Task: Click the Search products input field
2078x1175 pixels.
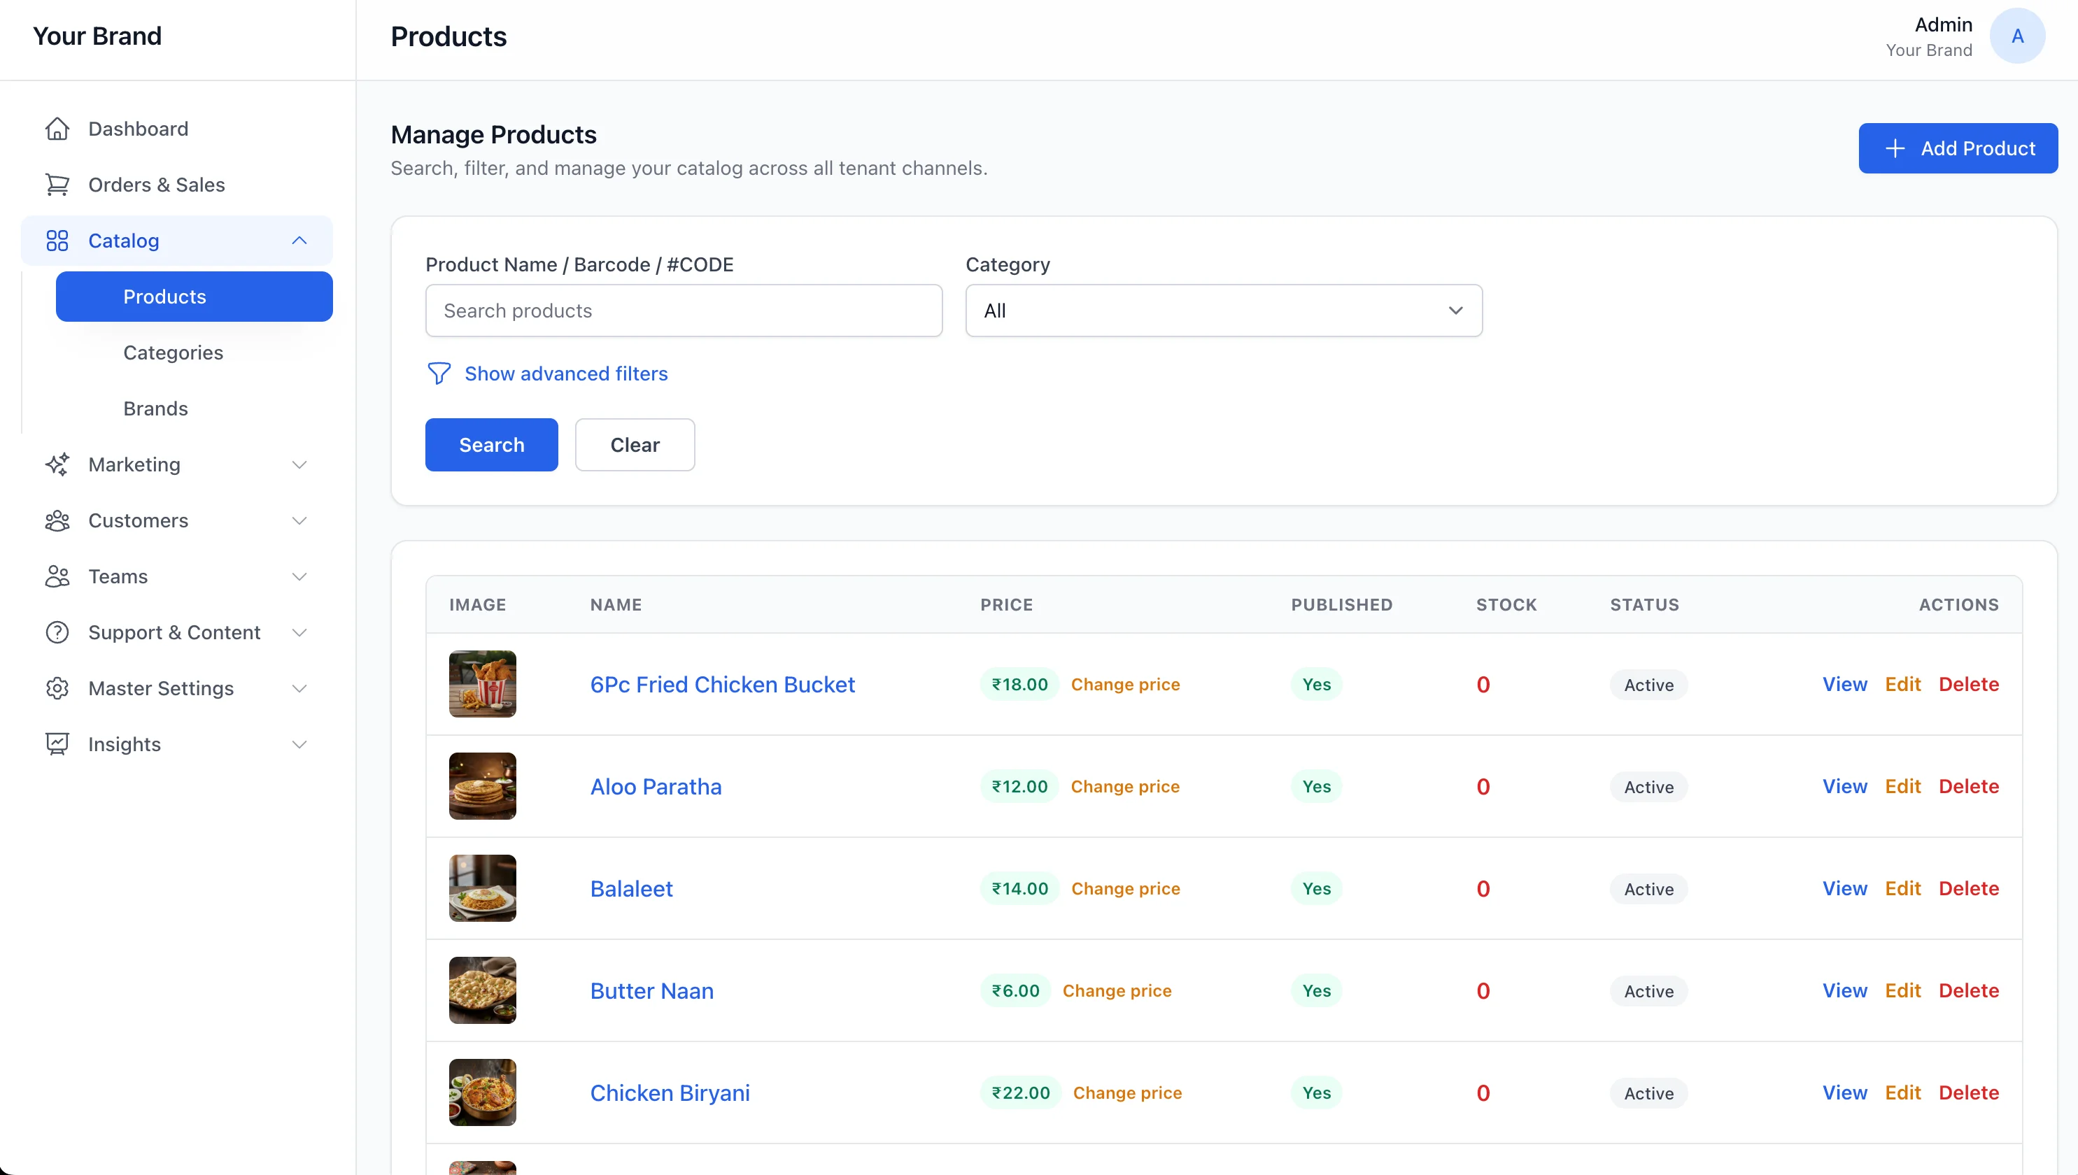Action: click(683, 311)
